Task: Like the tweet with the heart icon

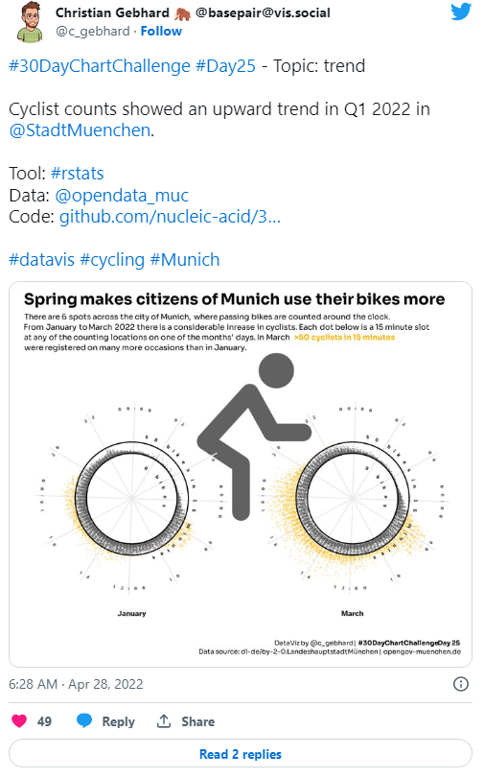Action: [x=19, y=720]
